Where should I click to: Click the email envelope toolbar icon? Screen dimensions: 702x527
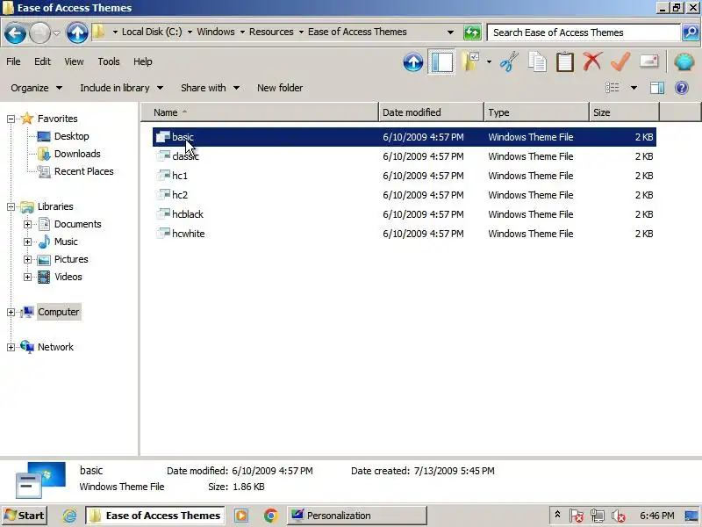[x=648, y=61]
